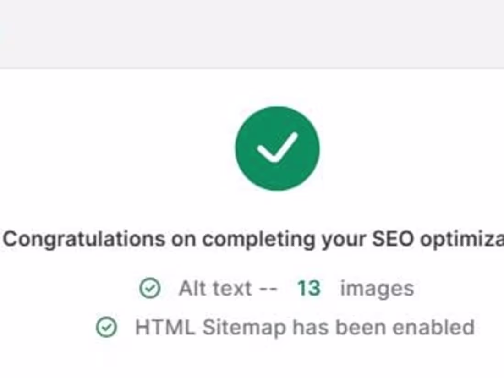The width and height of the screenshot is (504, 378).
Task: Click the images label on the Alt text row
Action: click(376, 288)
